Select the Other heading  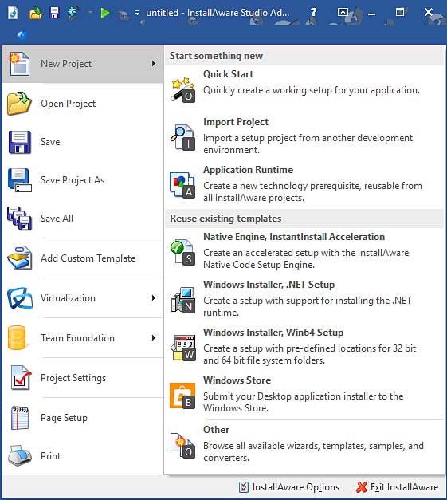coord(217,430)
